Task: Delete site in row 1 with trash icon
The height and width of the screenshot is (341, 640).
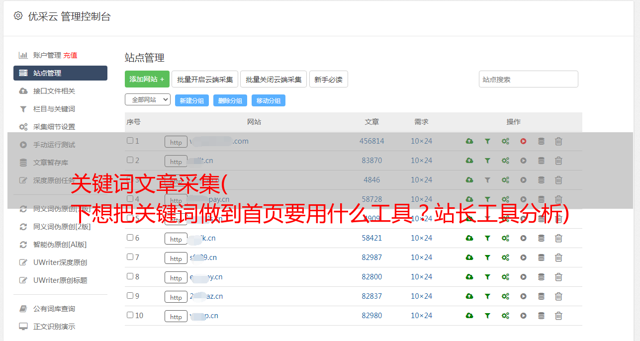Action: click(558, 141)
